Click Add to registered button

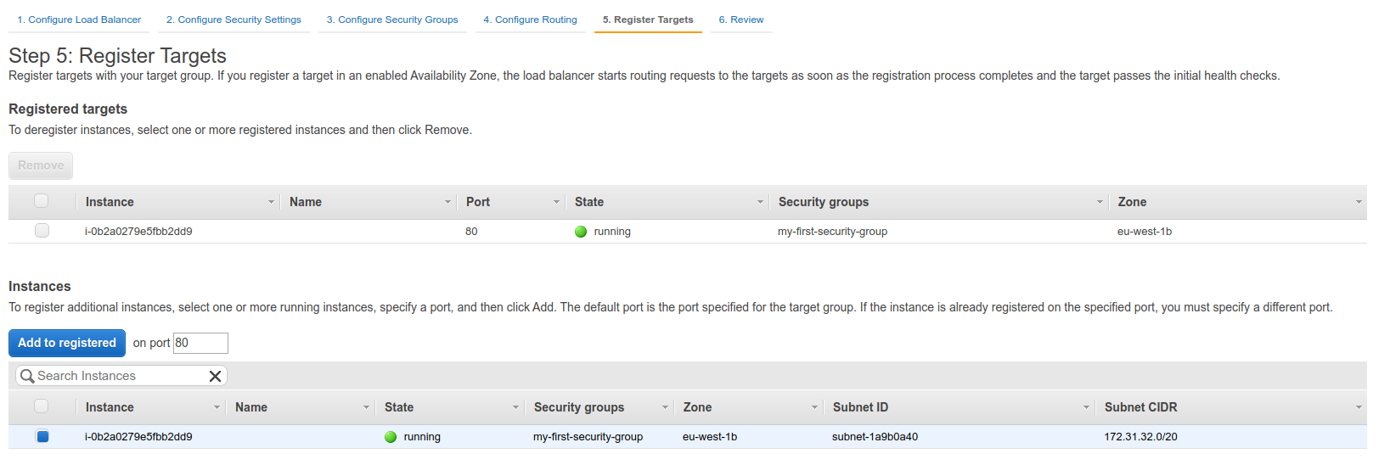[x=67, y=343]
